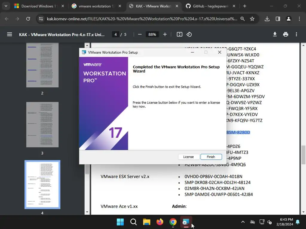
Task: Select page 3 thumbnail
Action: click(x=42, y=125)
